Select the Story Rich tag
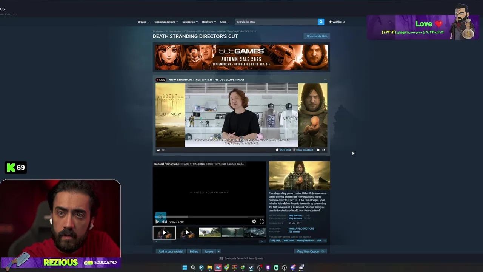The height and width of the screenshot is (272, 483). point(275,240)
